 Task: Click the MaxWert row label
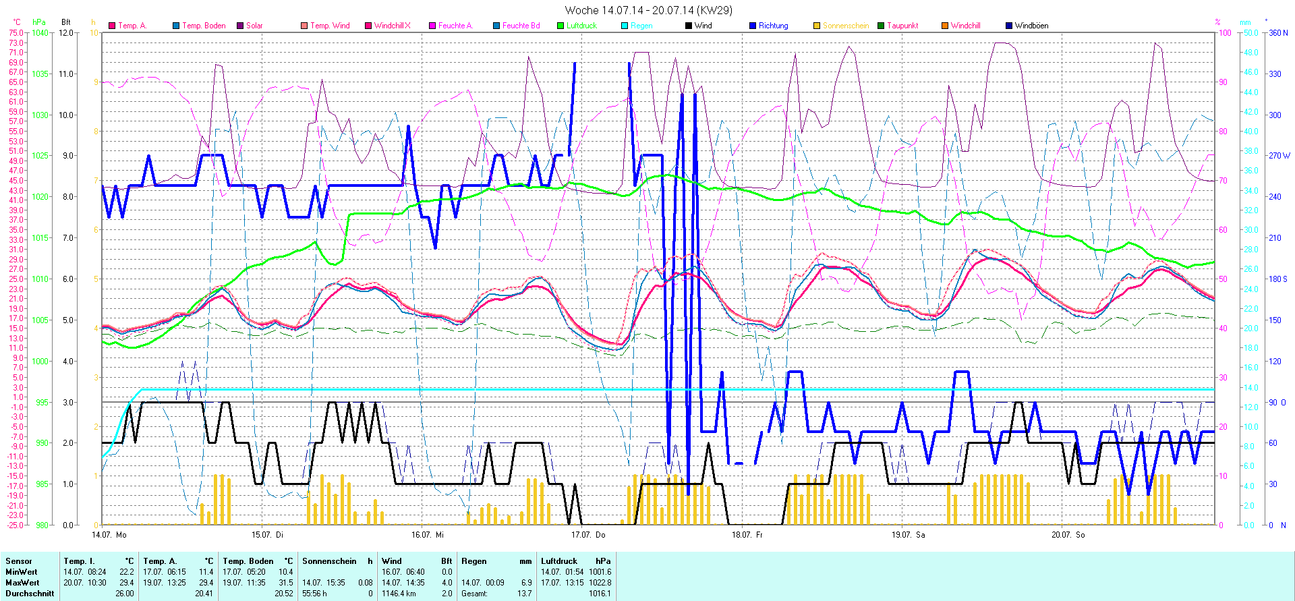pos(22,583)
